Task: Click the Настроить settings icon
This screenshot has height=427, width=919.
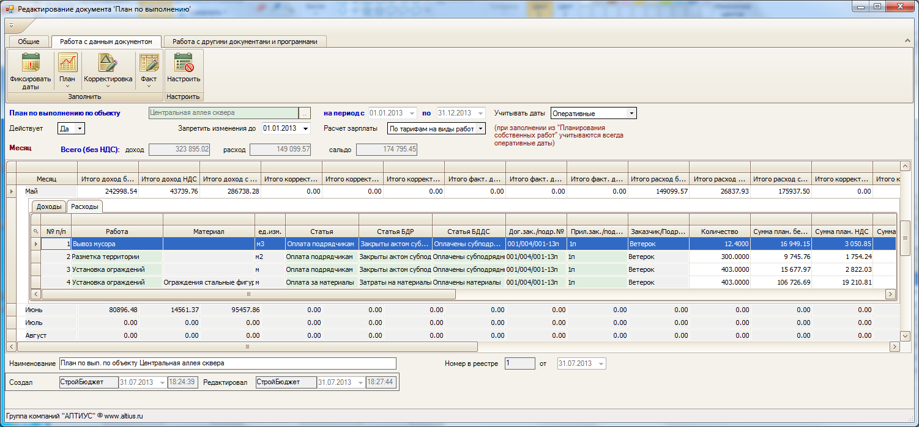Action: [x=184, y=63]
